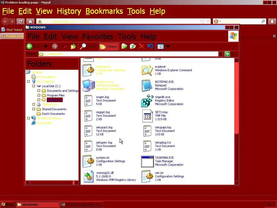Click the red Delete X icon
This screenshot has height=208, width=277.
[141, 46]
